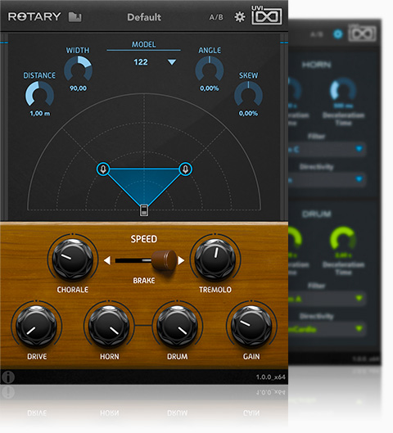Click the Distance value 1,00 m
The width and height of the screenshot is (393, 433).
coord(40,114)
